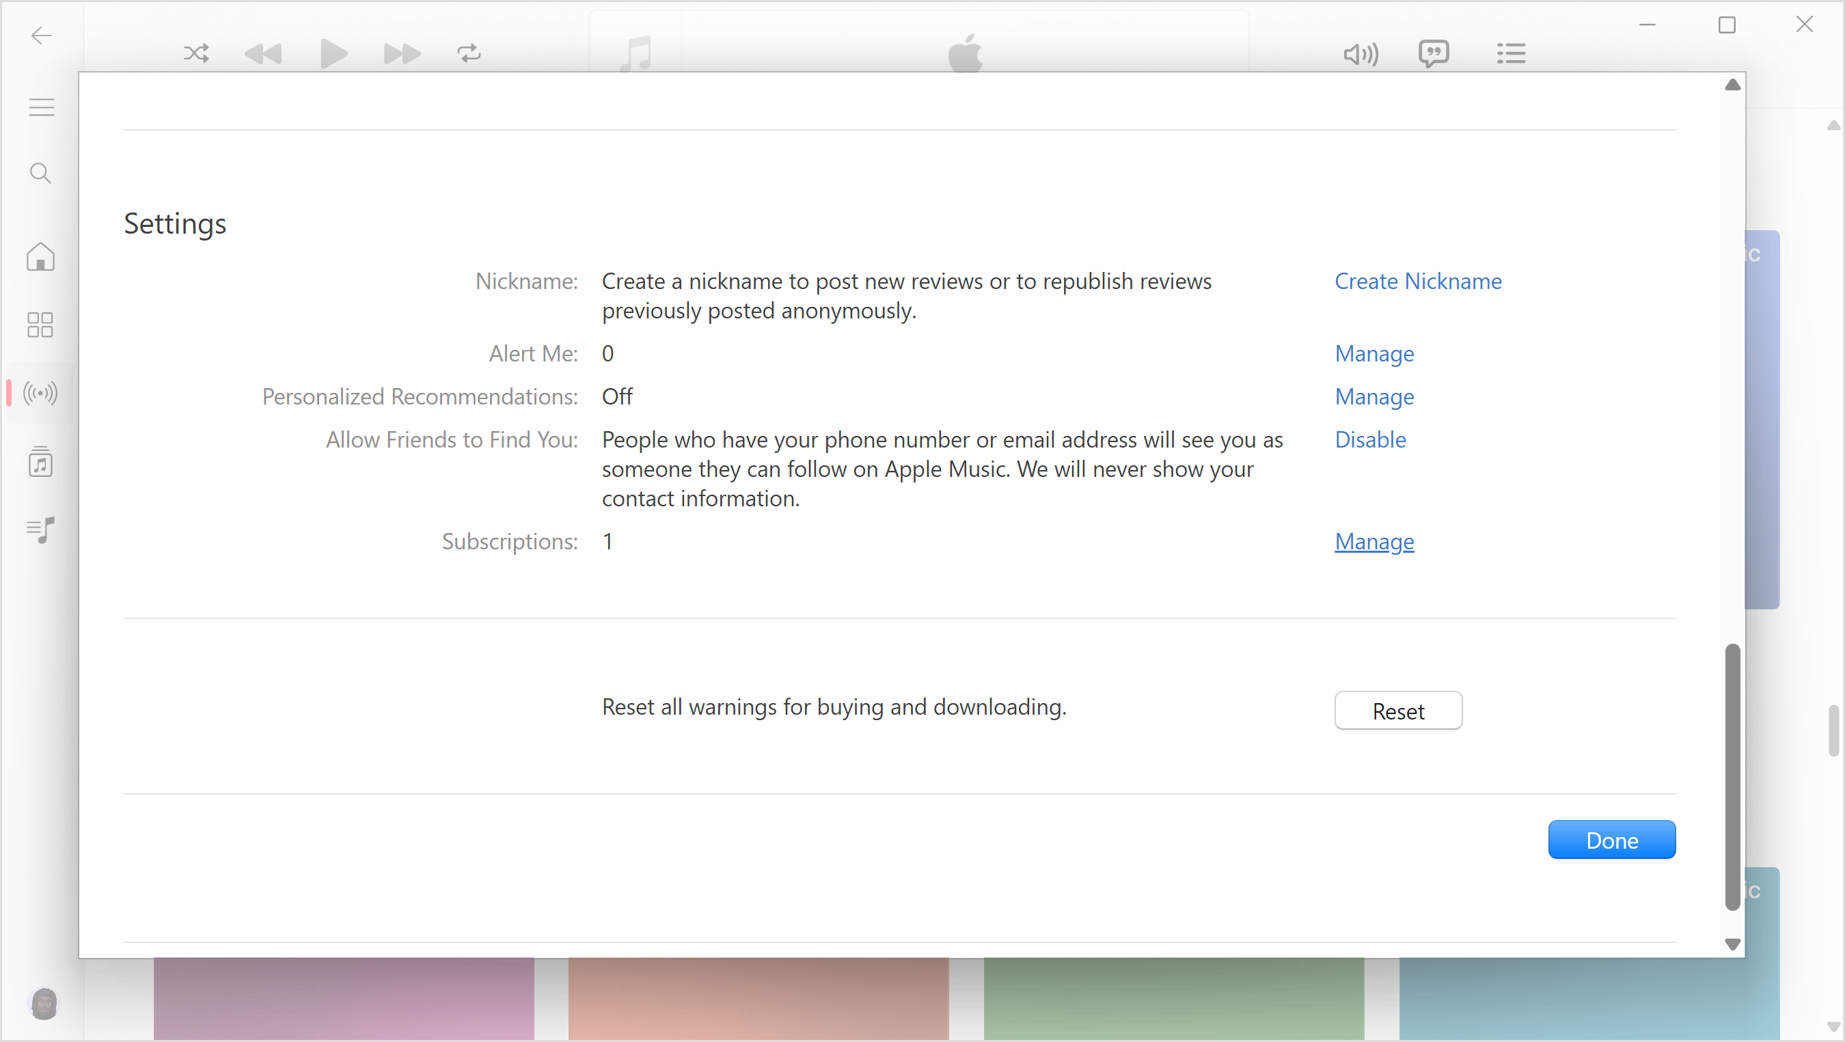Skip to previous track
Screen dimensions: 1845x1042
click(263, 53)
